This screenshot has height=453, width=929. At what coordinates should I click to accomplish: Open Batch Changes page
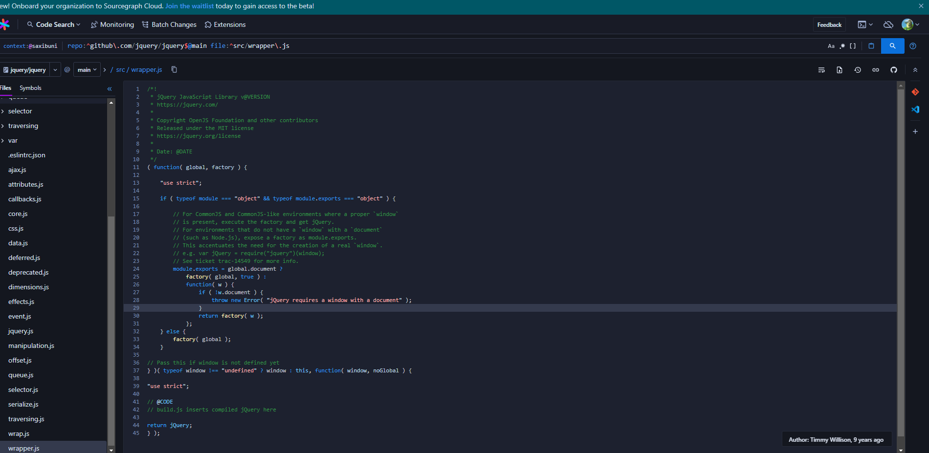[x=169, y=24]
